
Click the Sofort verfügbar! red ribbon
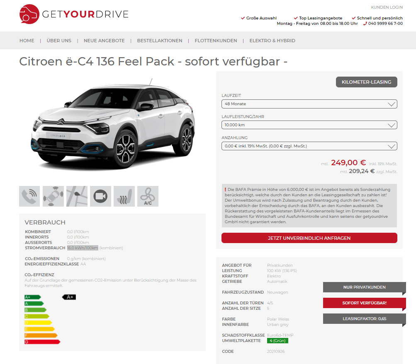click(x=364, y=303)
